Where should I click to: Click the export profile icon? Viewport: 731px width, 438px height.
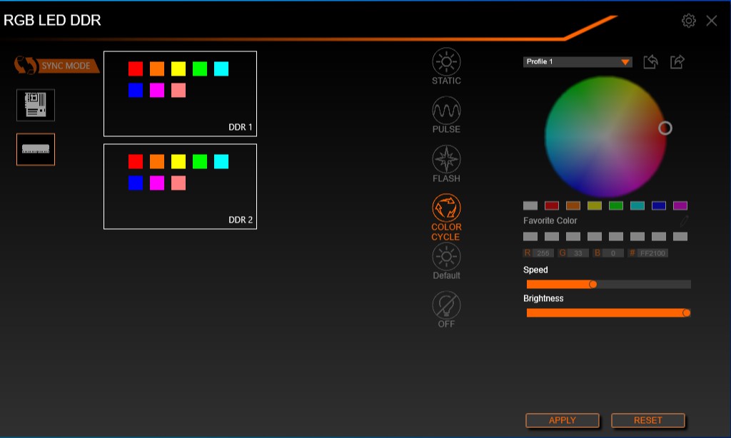click(x=677, y=61)
